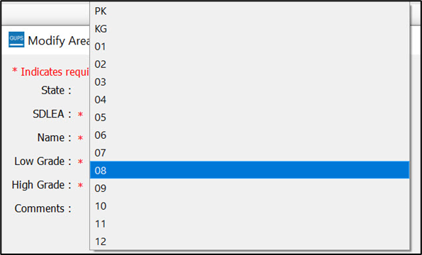
Task: Pick grade 03 from the list
Action: (249, 82)
